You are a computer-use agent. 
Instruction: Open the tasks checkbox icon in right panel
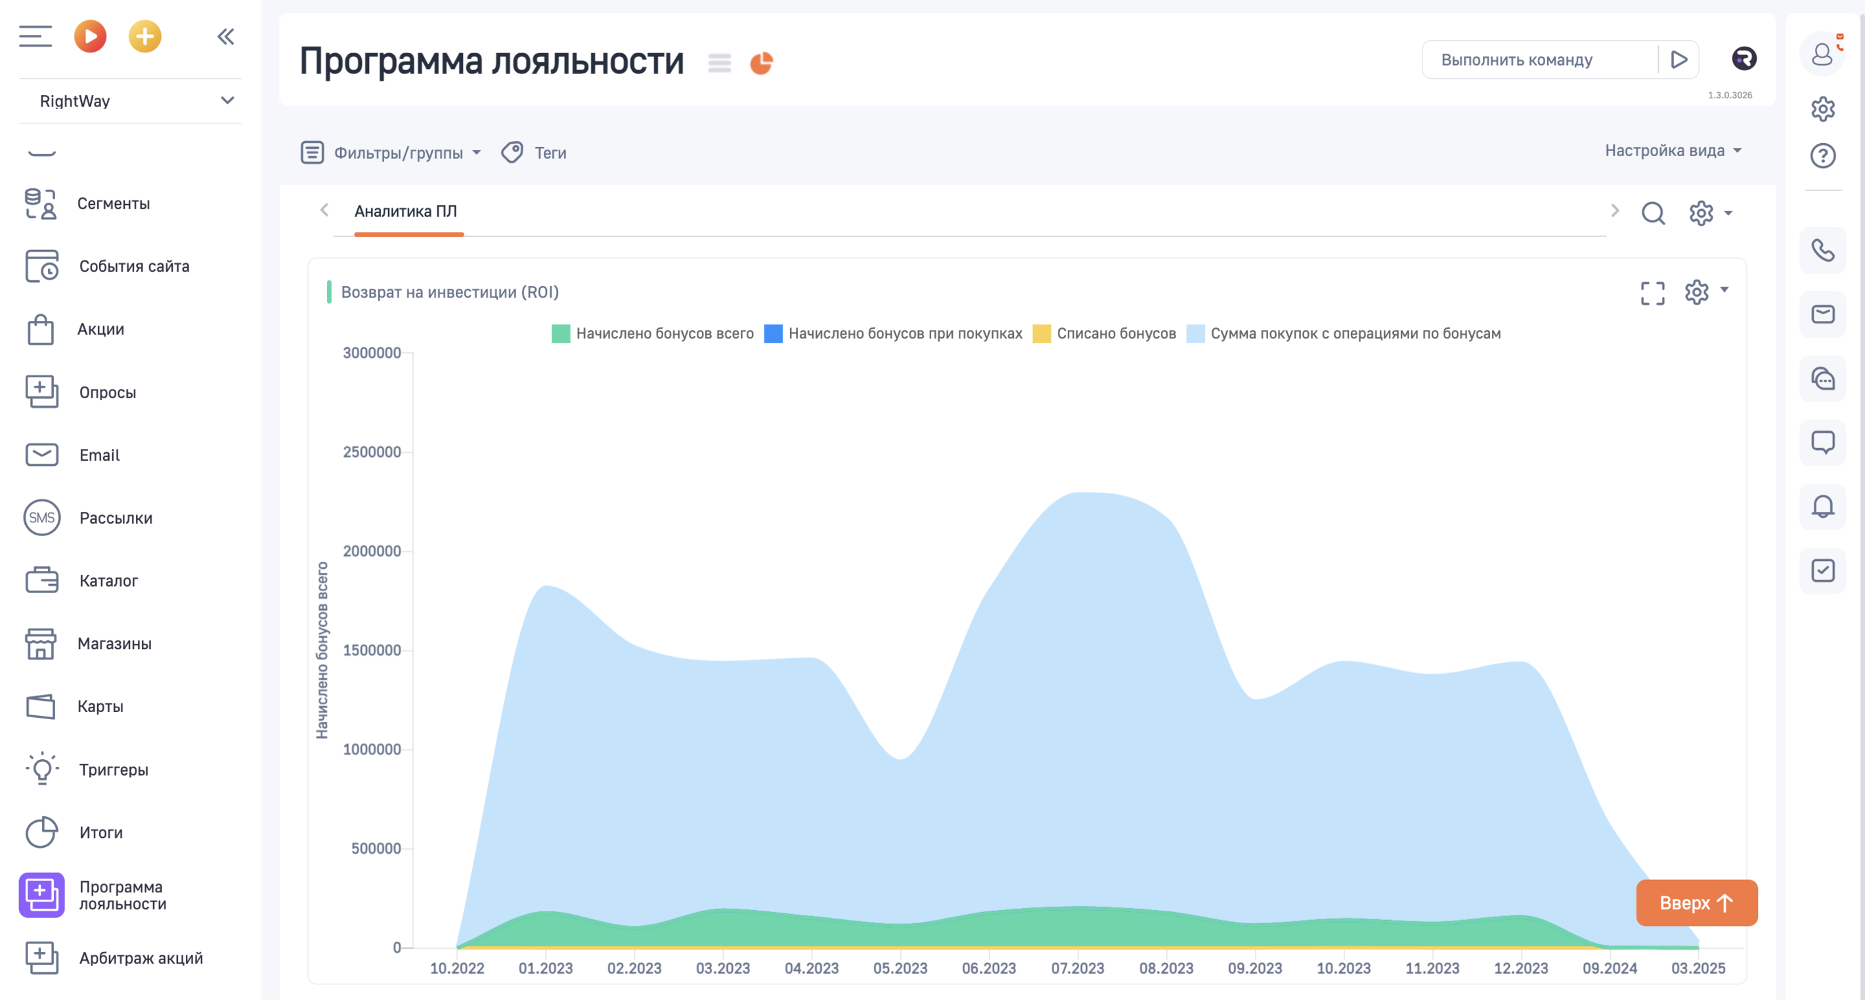[1822, 570]
